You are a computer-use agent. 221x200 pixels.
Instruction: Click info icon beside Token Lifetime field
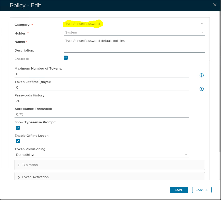(x=201, y=89)
